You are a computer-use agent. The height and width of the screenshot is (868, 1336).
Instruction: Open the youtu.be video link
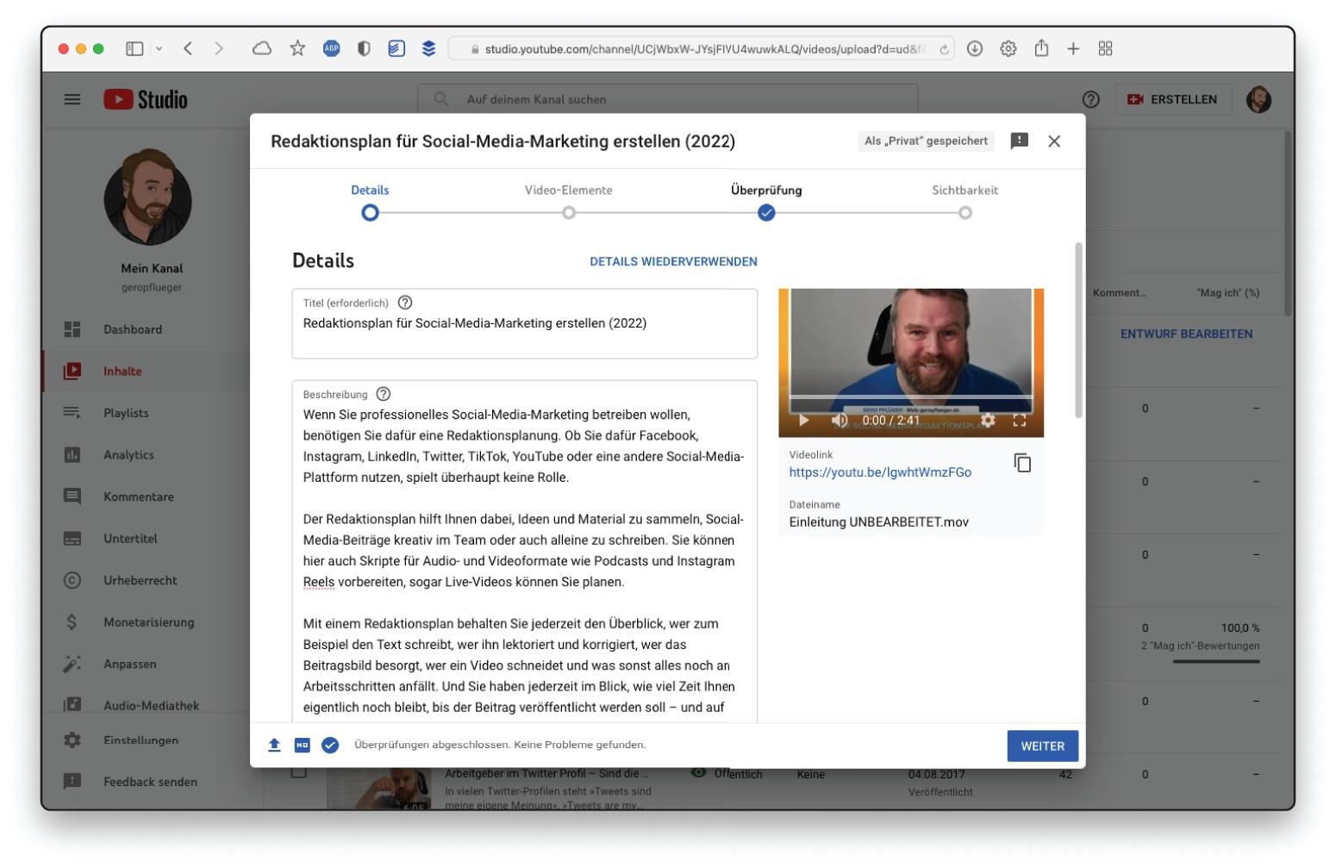(880, 472)
